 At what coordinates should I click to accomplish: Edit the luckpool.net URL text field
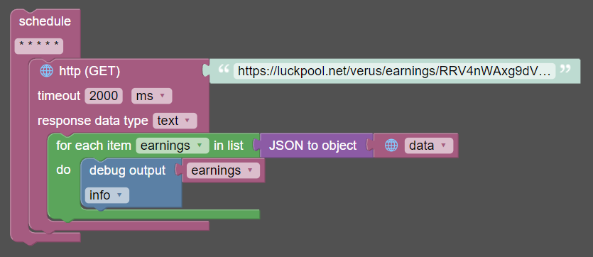pos(394,71)
